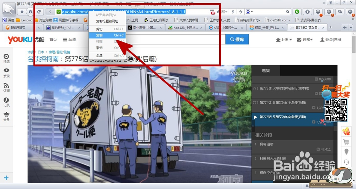
Task: Click the browser back arrow button
Action: [50, 12]
